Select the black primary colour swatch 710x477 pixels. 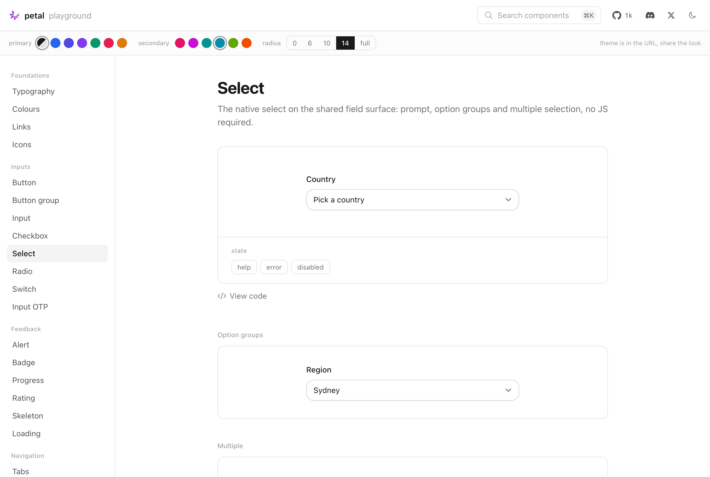point(42,43)
